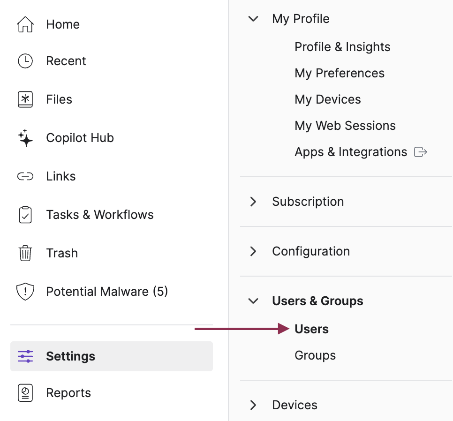Viewport: 453px width, 421px height.
Task: Click the Trash bin icon
Action: click(x=25, y=253)
